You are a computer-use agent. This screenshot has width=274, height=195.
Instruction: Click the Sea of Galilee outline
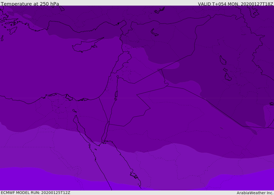118,77
